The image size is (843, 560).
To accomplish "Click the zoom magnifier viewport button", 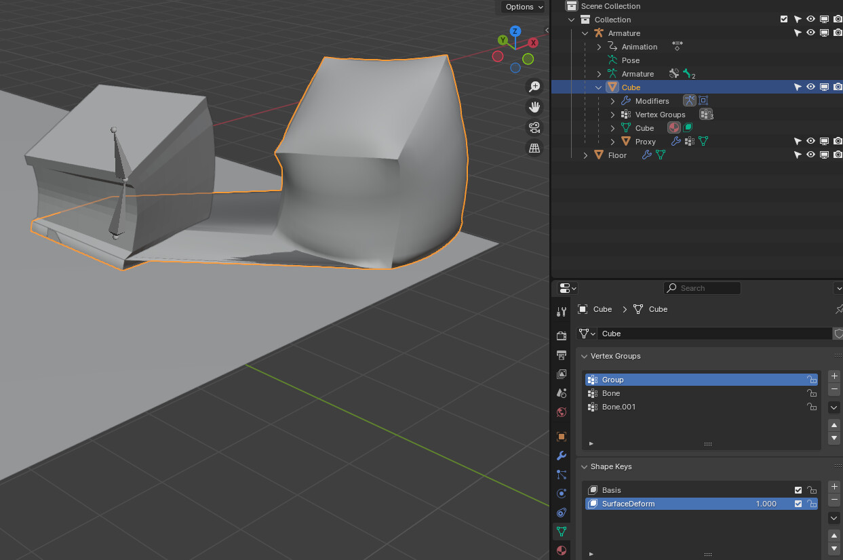I will 534,86.
